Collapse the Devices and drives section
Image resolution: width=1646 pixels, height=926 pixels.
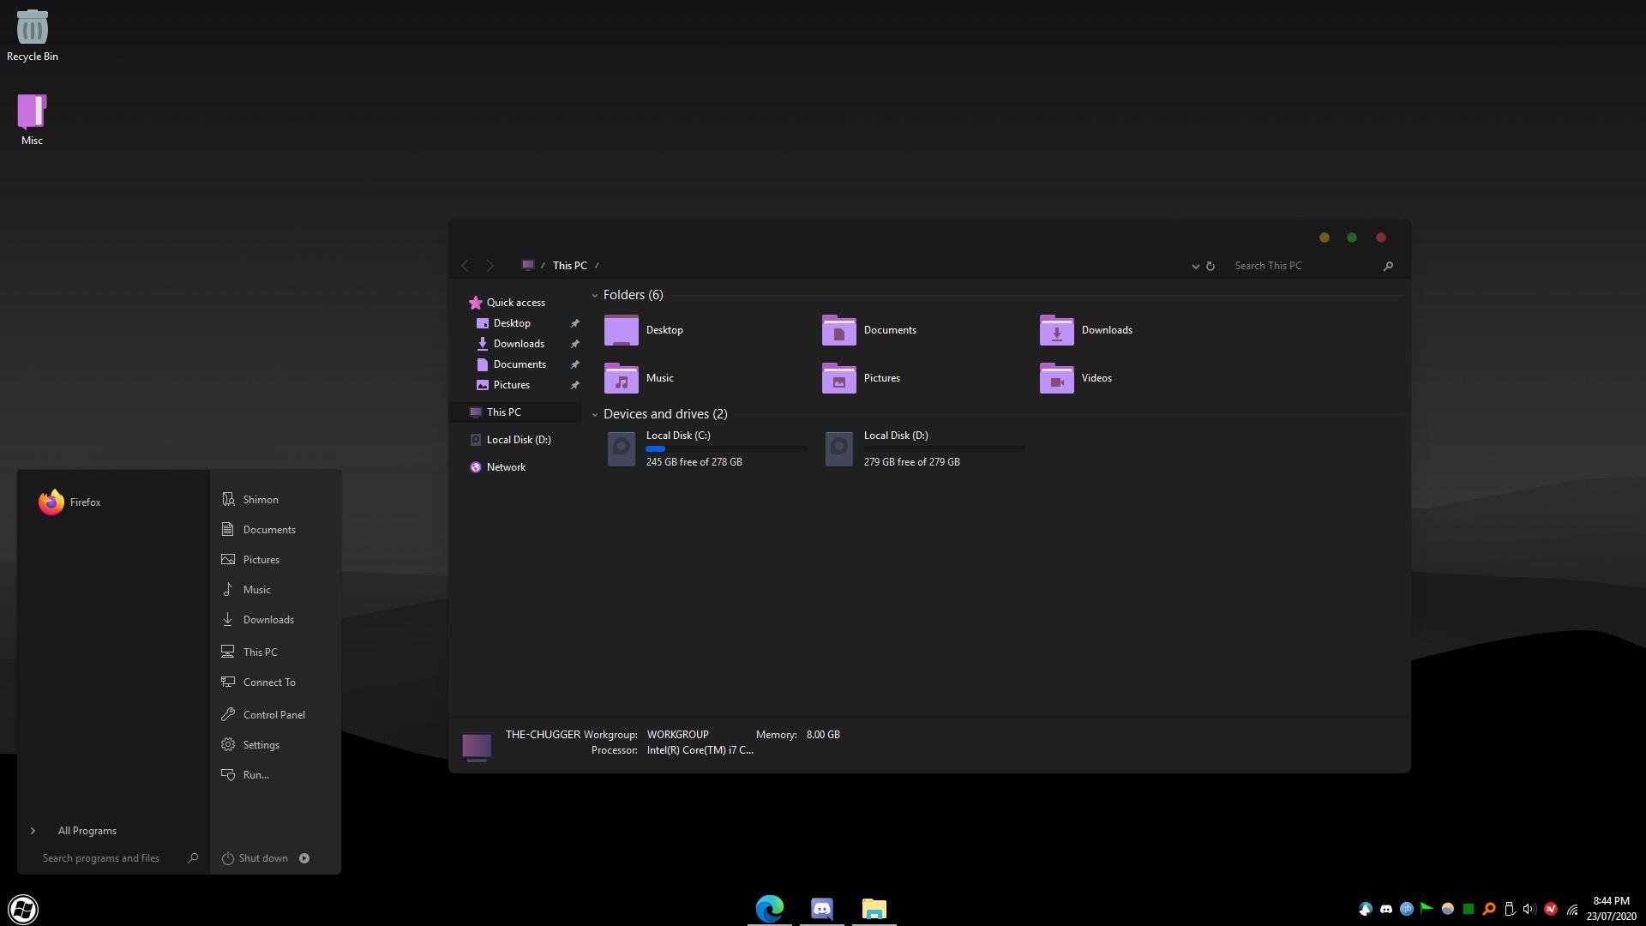[x=595, y=414]
